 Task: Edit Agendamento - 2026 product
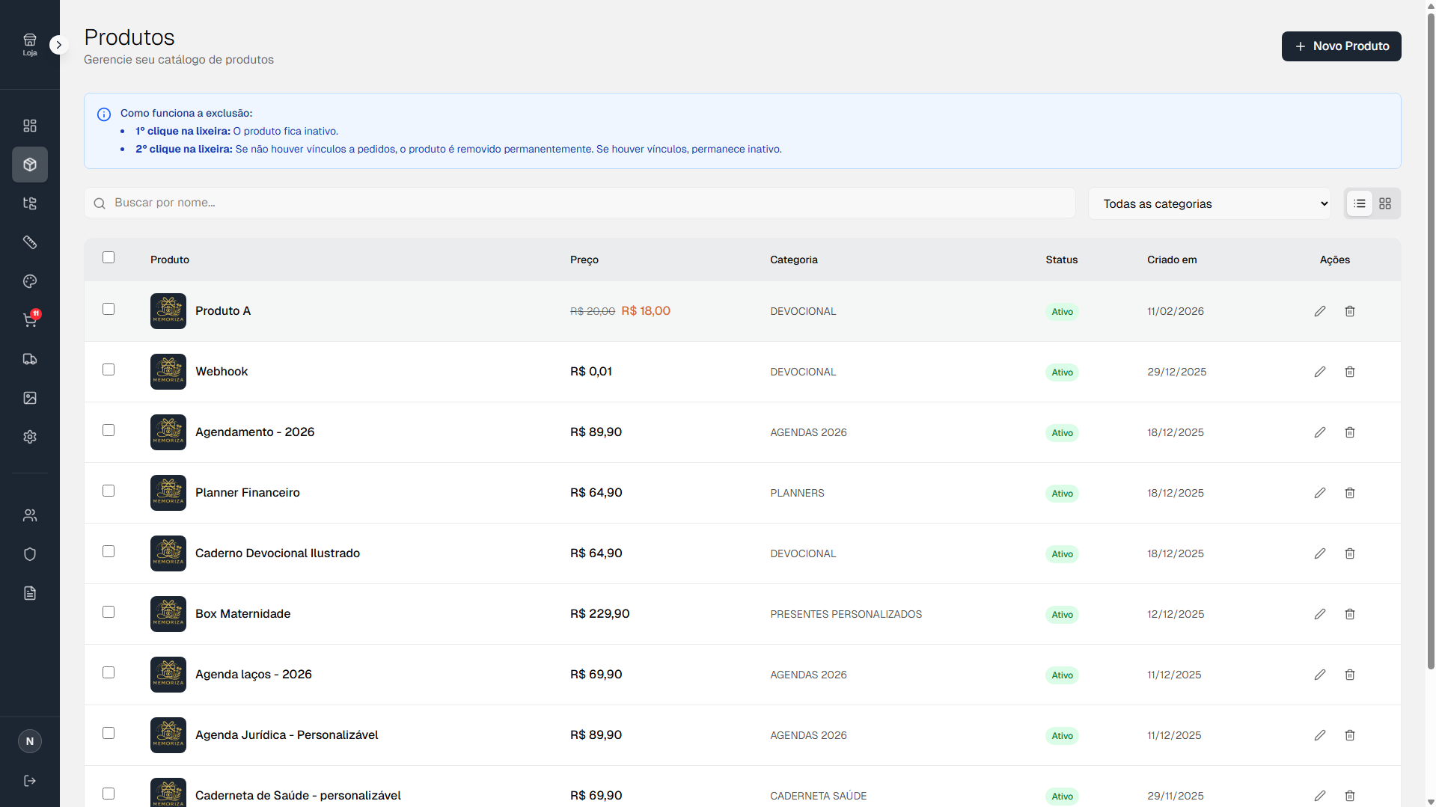1320,432
